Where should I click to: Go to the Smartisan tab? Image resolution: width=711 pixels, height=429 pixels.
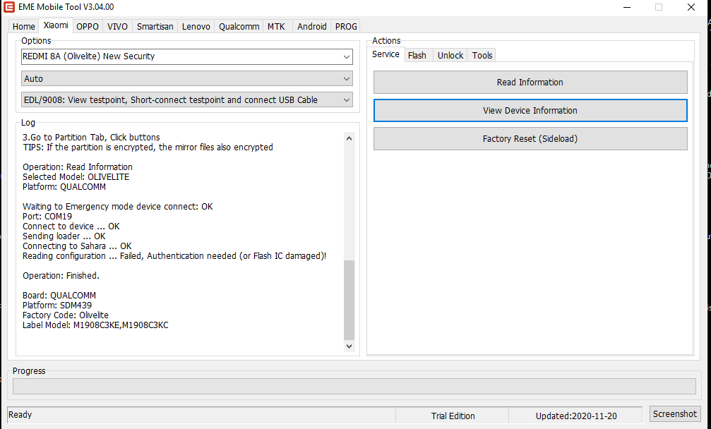coord(155,26)
